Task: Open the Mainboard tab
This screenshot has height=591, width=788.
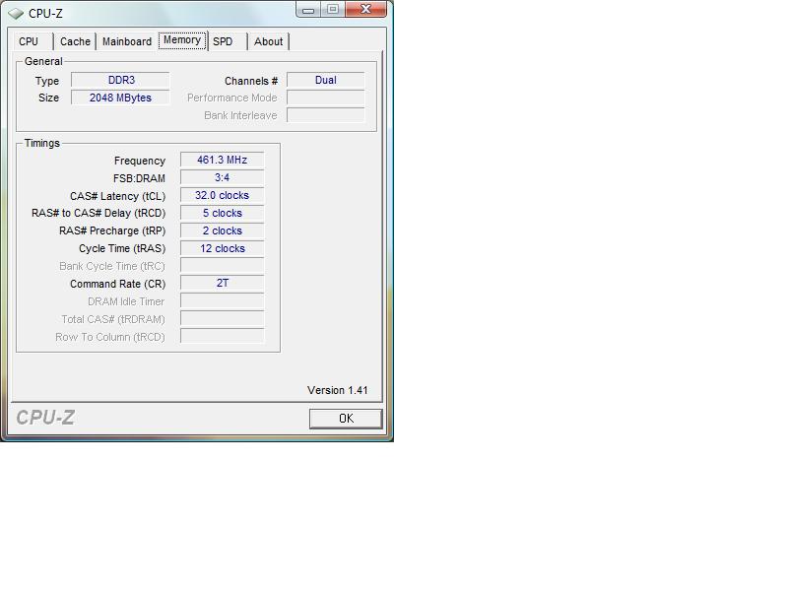Action: coord(127,41)
